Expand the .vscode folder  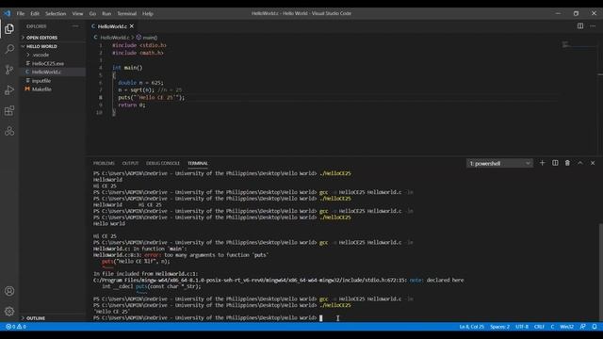[x=53, y=55]
